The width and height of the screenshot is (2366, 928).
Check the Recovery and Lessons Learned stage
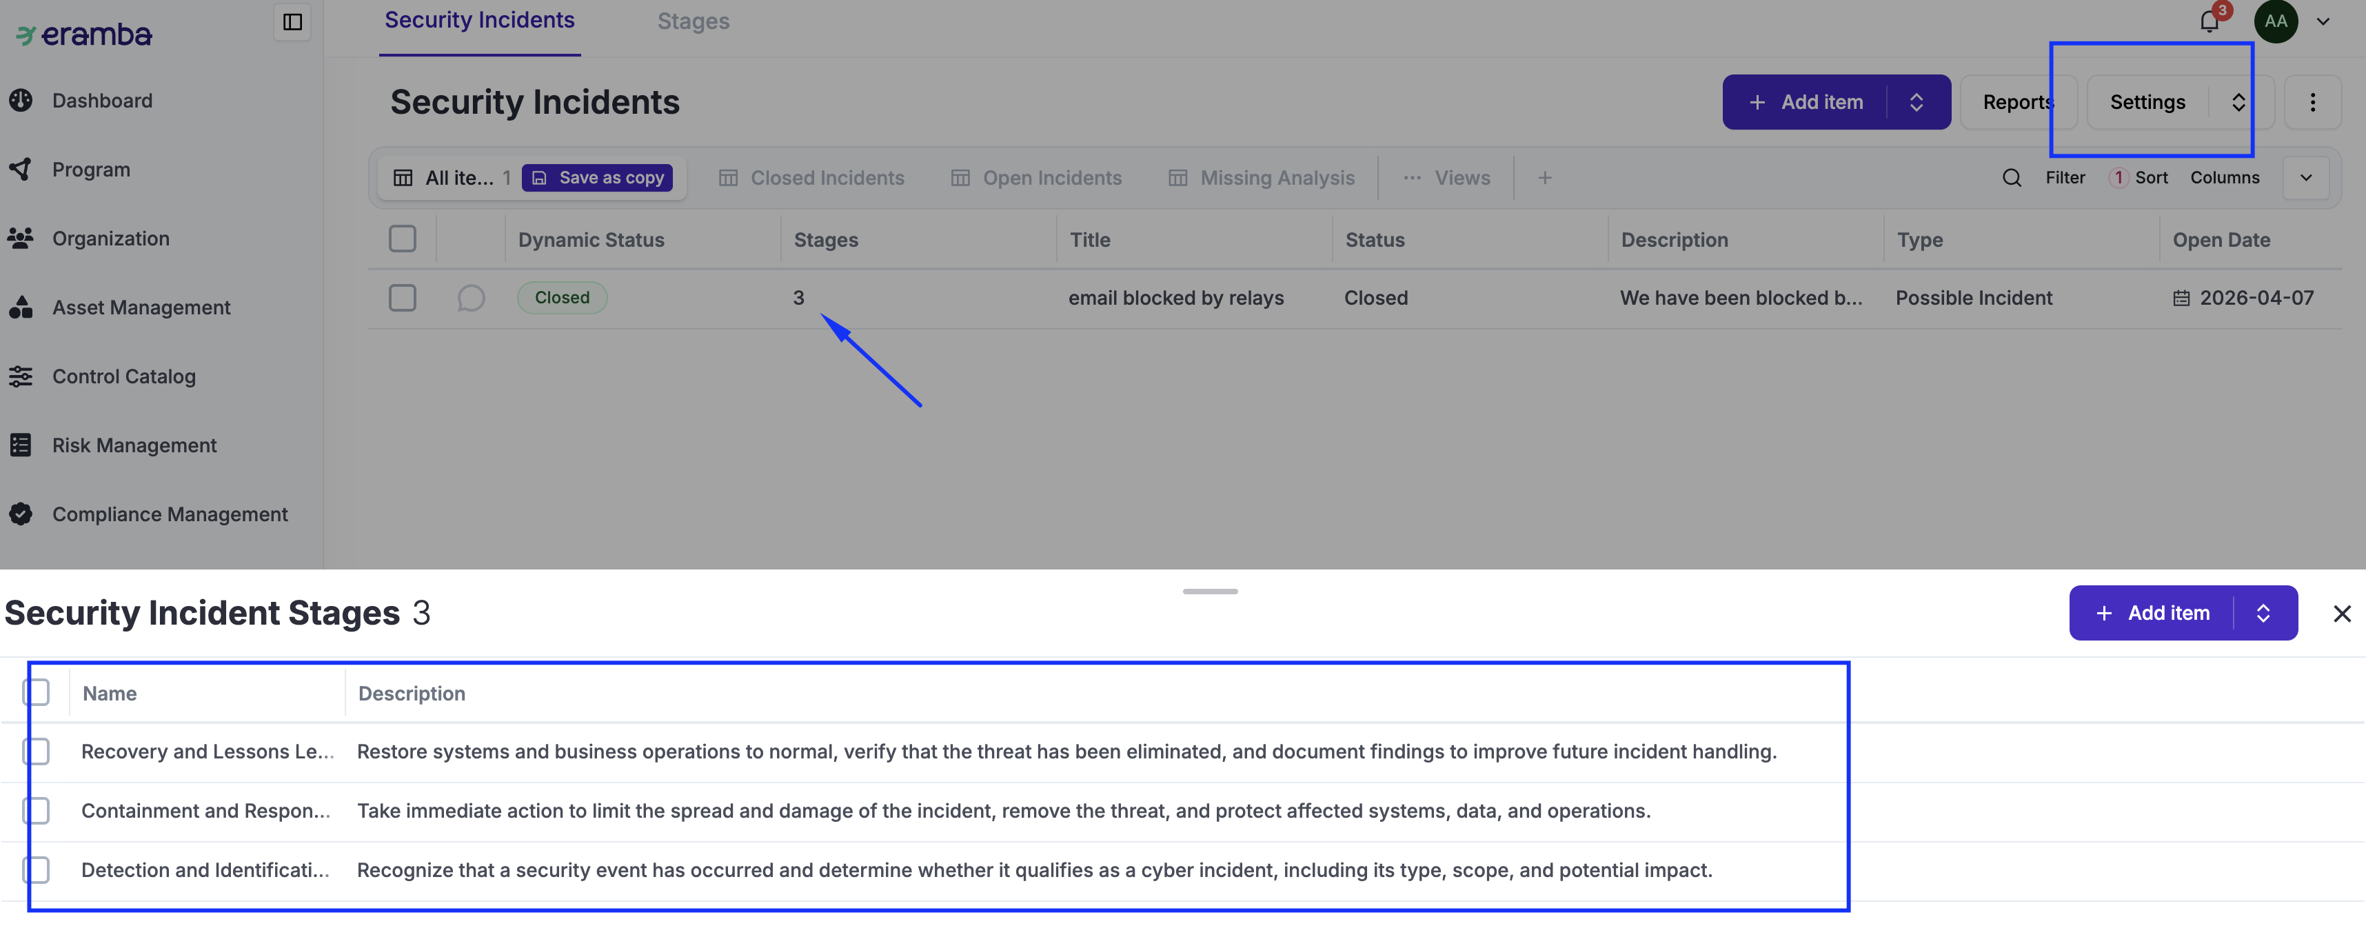point(37,751)
